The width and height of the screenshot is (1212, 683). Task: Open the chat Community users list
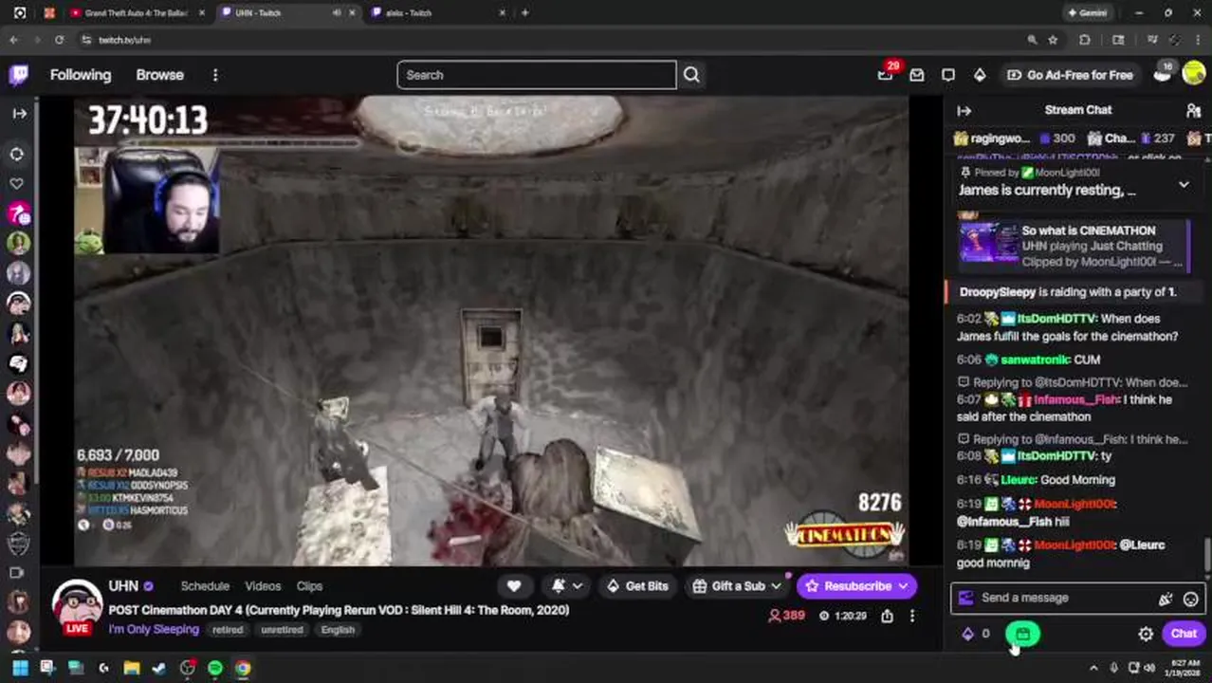[1193, 110]
